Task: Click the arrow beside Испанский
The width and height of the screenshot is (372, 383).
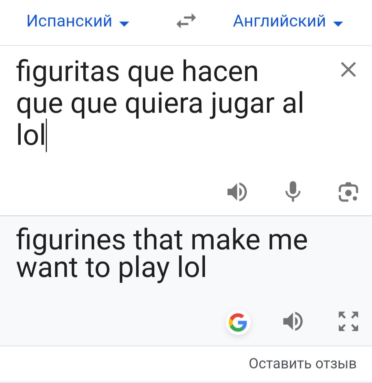Action: click(x=124, y=24)
